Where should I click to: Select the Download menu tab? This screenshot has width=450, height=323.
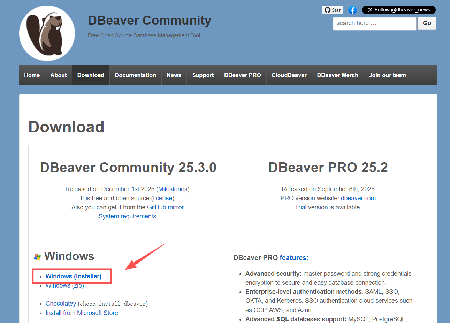click(x=91, y=75)
